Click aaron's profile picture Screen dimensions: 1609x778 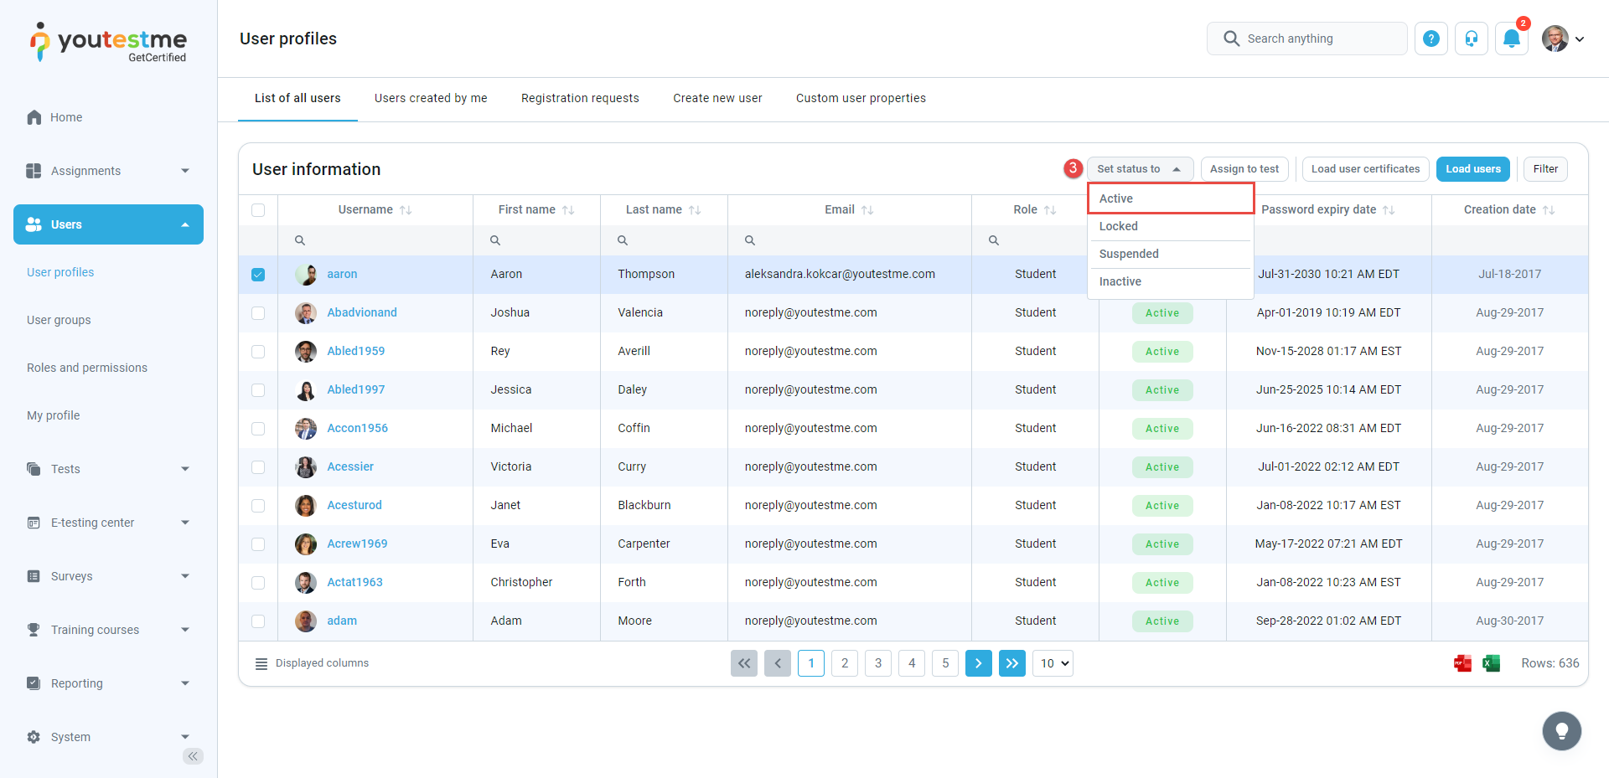306,275
